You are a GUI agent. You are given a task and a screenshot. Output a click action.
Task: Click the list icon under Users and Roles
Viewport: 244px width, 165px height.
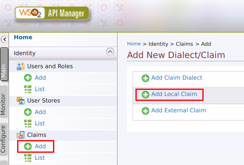28,89
